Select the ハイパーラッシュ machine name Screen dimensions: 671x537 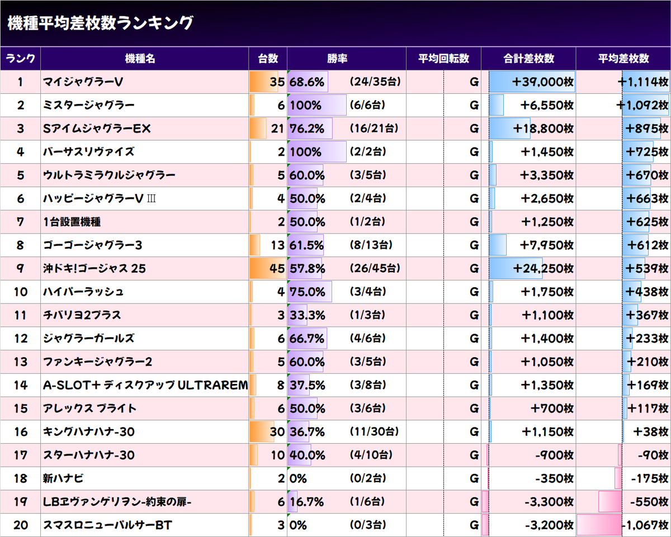coord(83,292)
